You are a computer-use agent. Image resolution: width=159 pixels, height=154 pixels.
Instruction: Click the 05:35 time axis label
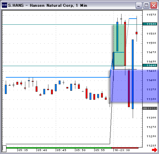click(23, 150)
